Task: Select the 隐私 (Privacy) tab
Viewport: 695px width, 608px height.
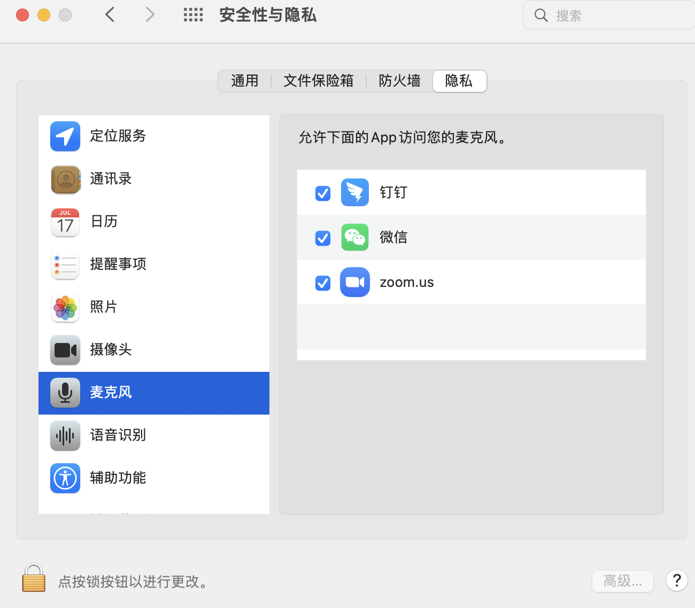Action: [x=459, y=81]
